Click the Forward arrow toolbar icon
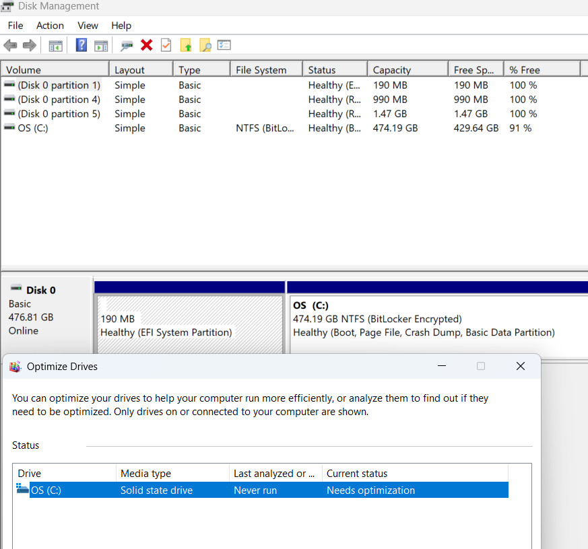 [x=29, y=46]
